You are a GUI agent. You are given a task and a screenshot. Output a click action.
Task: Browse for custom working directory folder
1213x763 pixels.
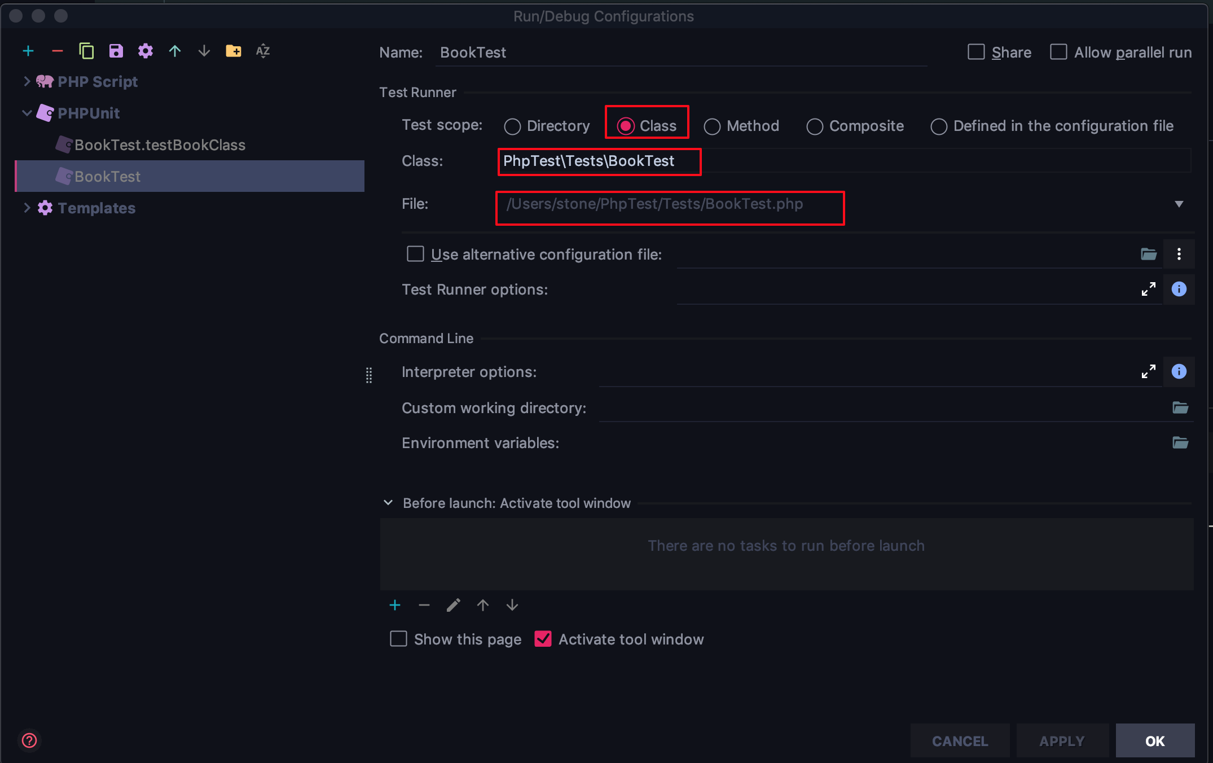[x=1180, y=407]
